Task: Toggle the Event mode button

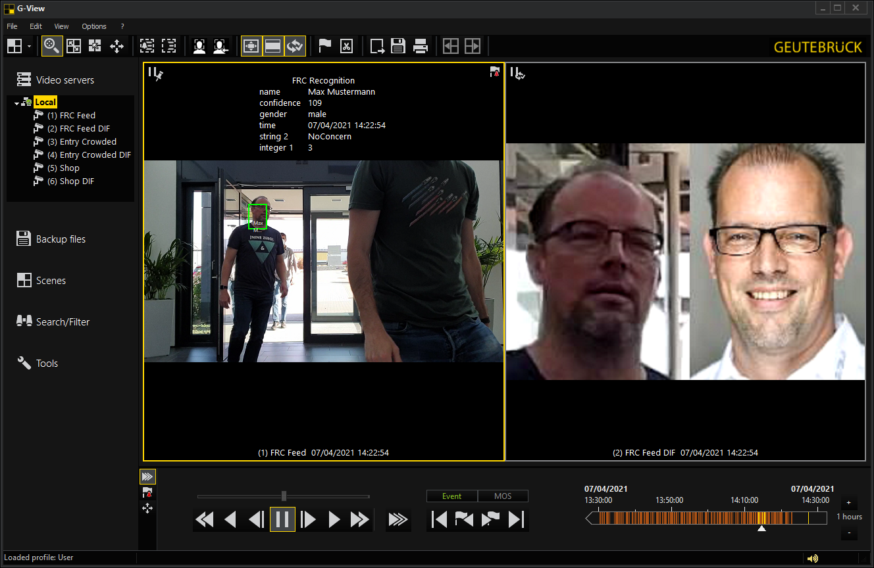Action: 451,496
